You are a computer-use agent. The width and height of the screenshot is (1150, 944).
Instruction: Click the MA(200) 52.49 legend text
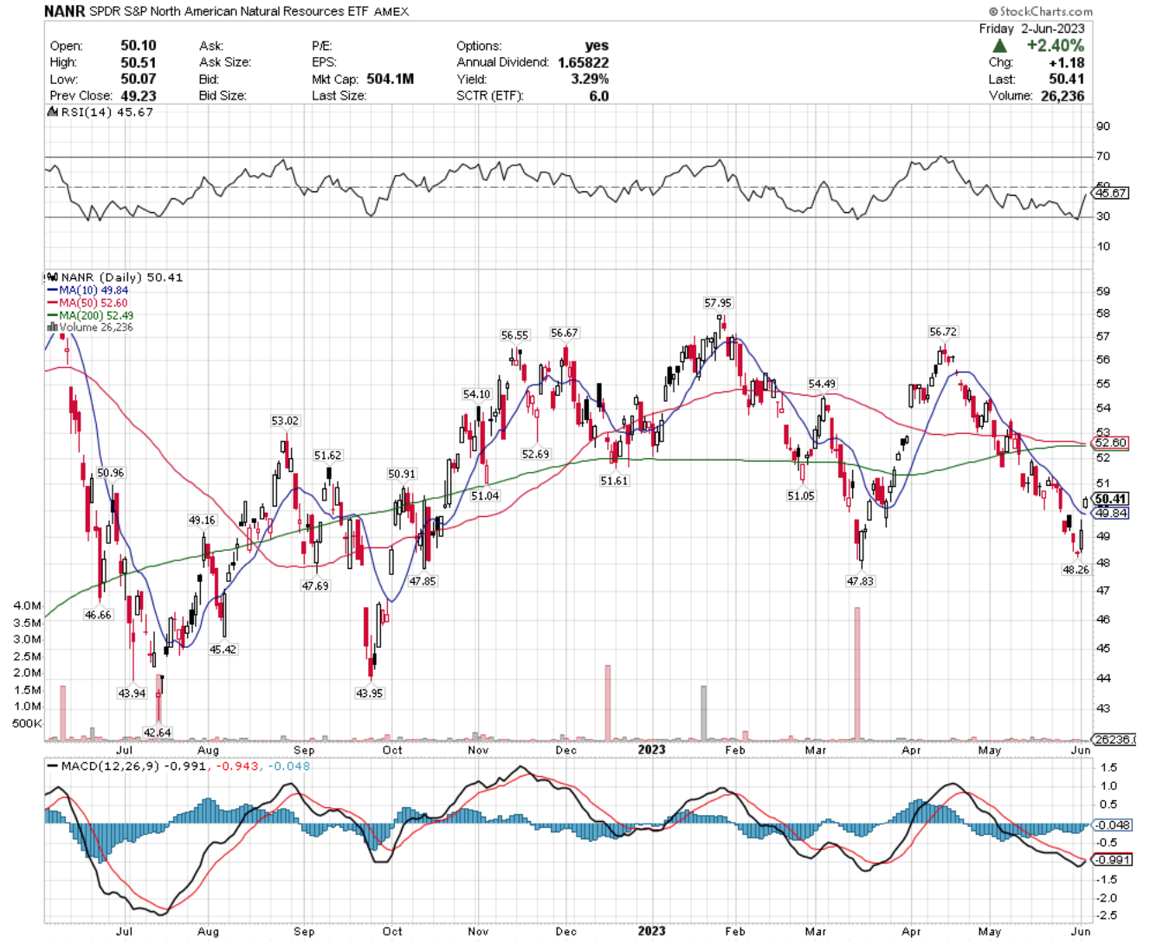pyautogui.click(x=96, y=315)
